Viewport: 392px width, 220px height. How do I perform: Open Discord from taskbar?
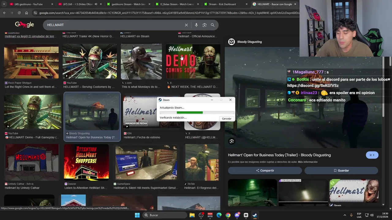point(237,215)
